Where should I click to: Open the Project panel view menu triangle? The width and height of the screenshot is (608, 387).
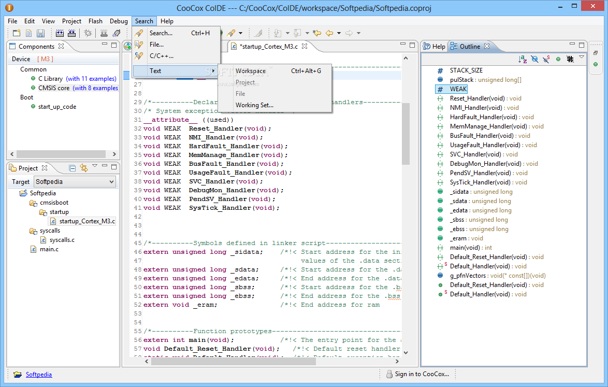[x=95, y=166]
